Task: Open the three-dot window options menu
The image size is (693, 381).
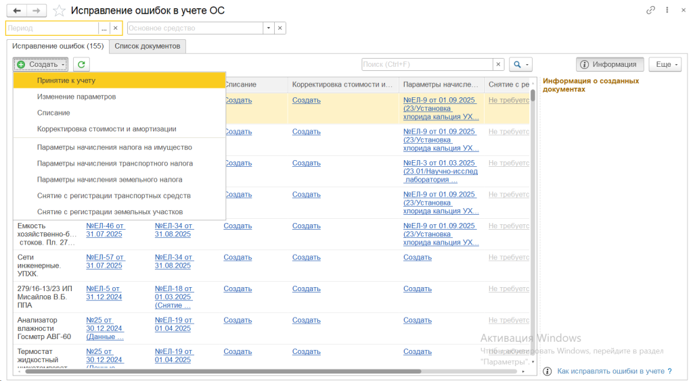Action: [x=666, y=11]
